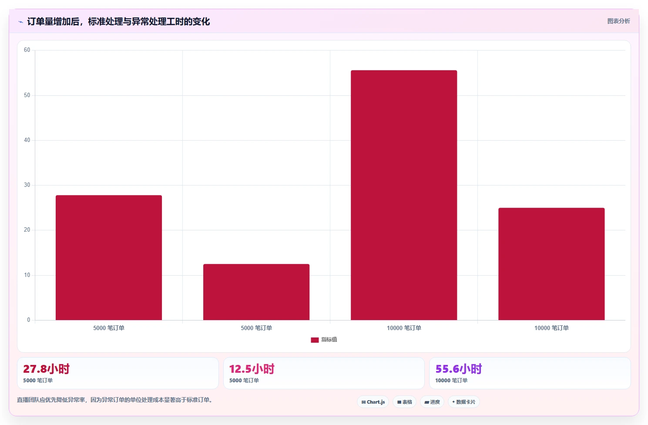Click the last bar near 25

pos(551,264)
